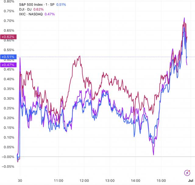Click the blue +0.51% axis price tag
The image size is (195, 185).
point(8,57)
